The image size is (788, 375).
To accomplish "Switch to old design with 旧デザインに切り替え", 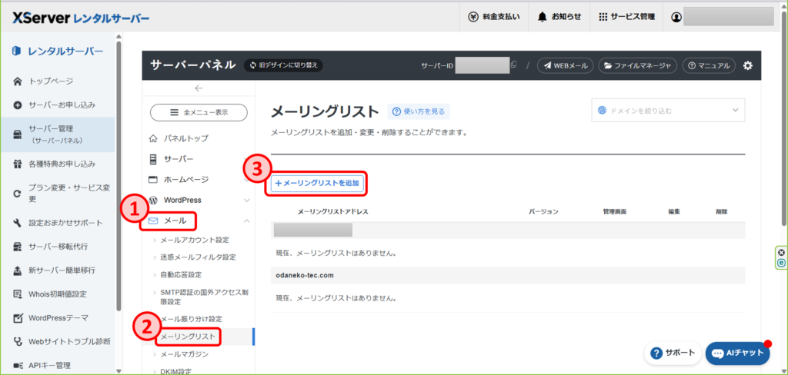I will 283,65.
